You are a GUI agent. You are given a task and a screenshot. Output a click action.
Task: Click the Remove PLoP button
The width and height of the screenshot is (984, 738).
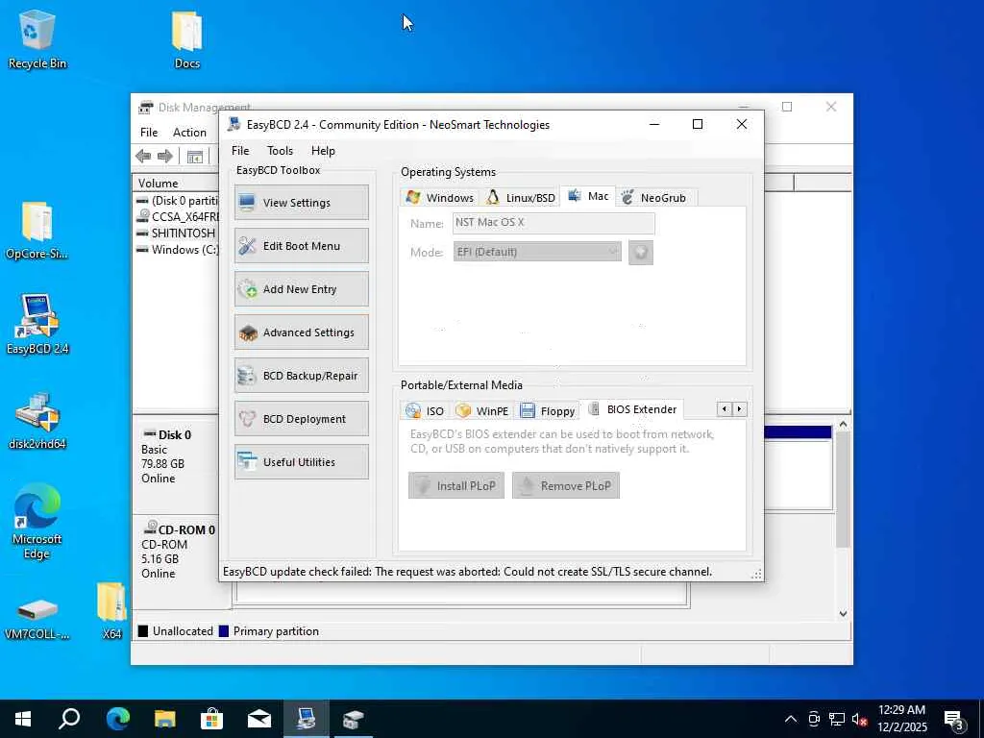566,485
